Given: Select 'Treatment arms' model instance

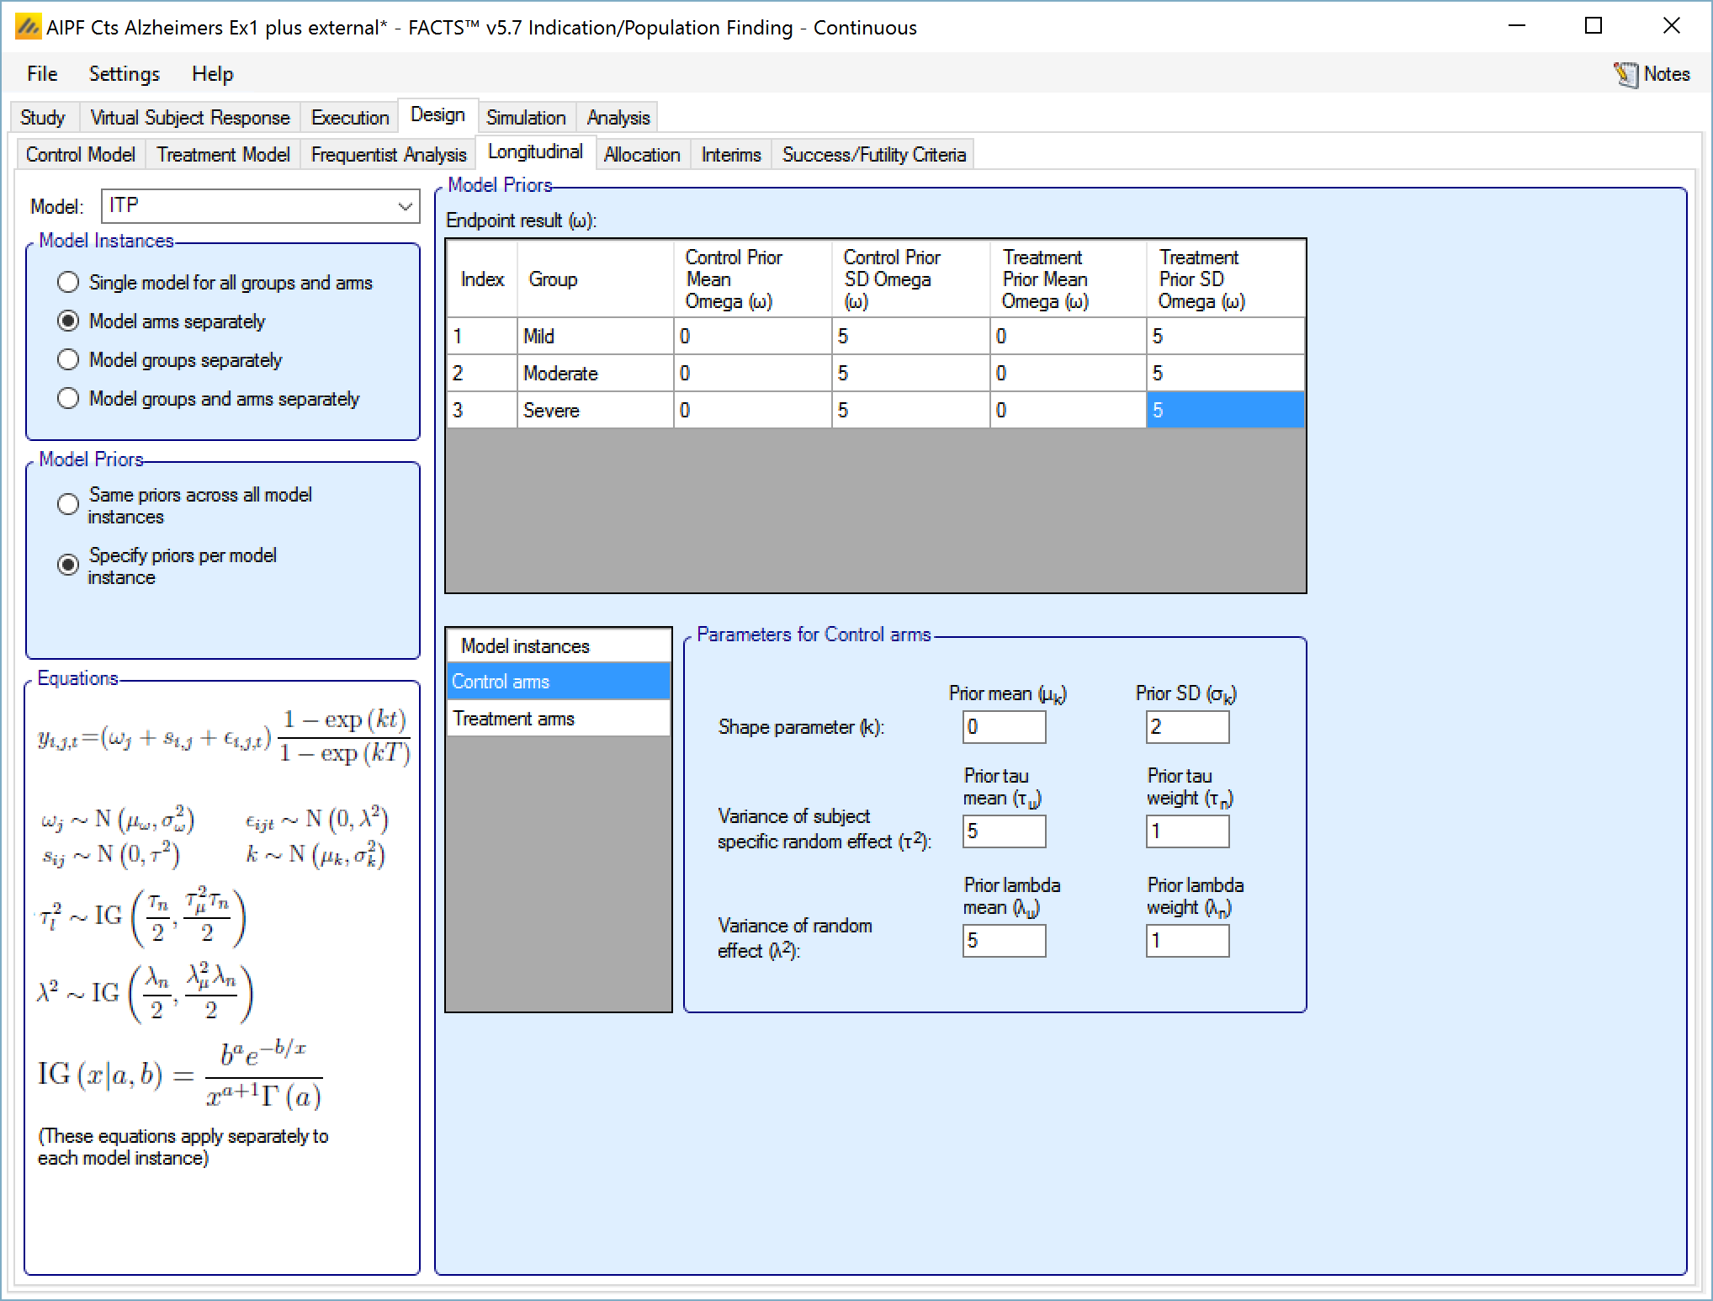Looking at the screenshot, I should [513, 719].
